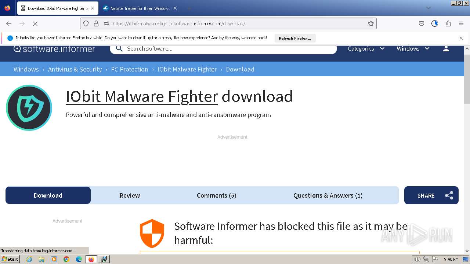Image resolution: width=470 pixels, height=264 pixels.
Task: Launch Chrome from the taskbar
Action: point(66,259)
